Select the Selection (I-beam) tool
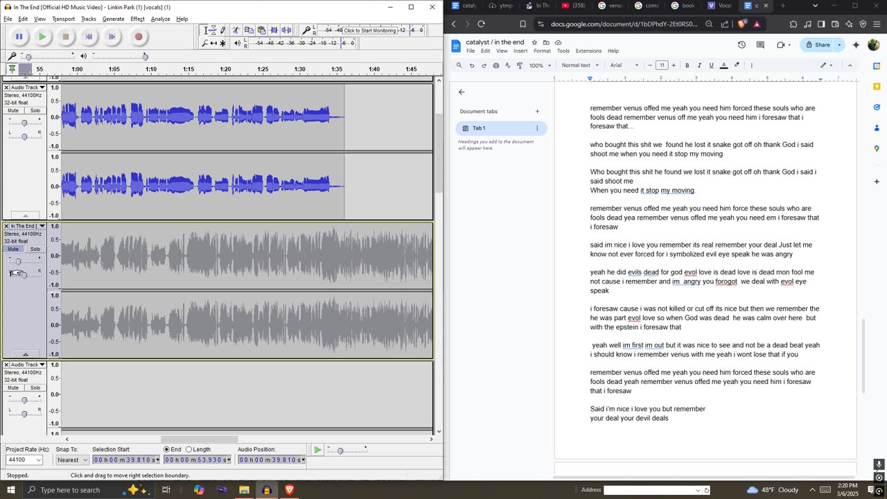Image resolution: width=887 pixels, height=499 pixels. tap(204, 30)
